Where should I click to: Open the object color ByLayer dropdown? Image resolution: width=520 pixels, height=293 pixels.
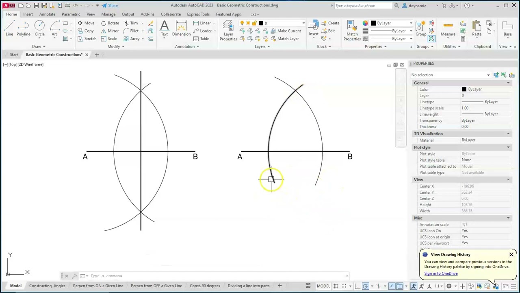point(392,23)
